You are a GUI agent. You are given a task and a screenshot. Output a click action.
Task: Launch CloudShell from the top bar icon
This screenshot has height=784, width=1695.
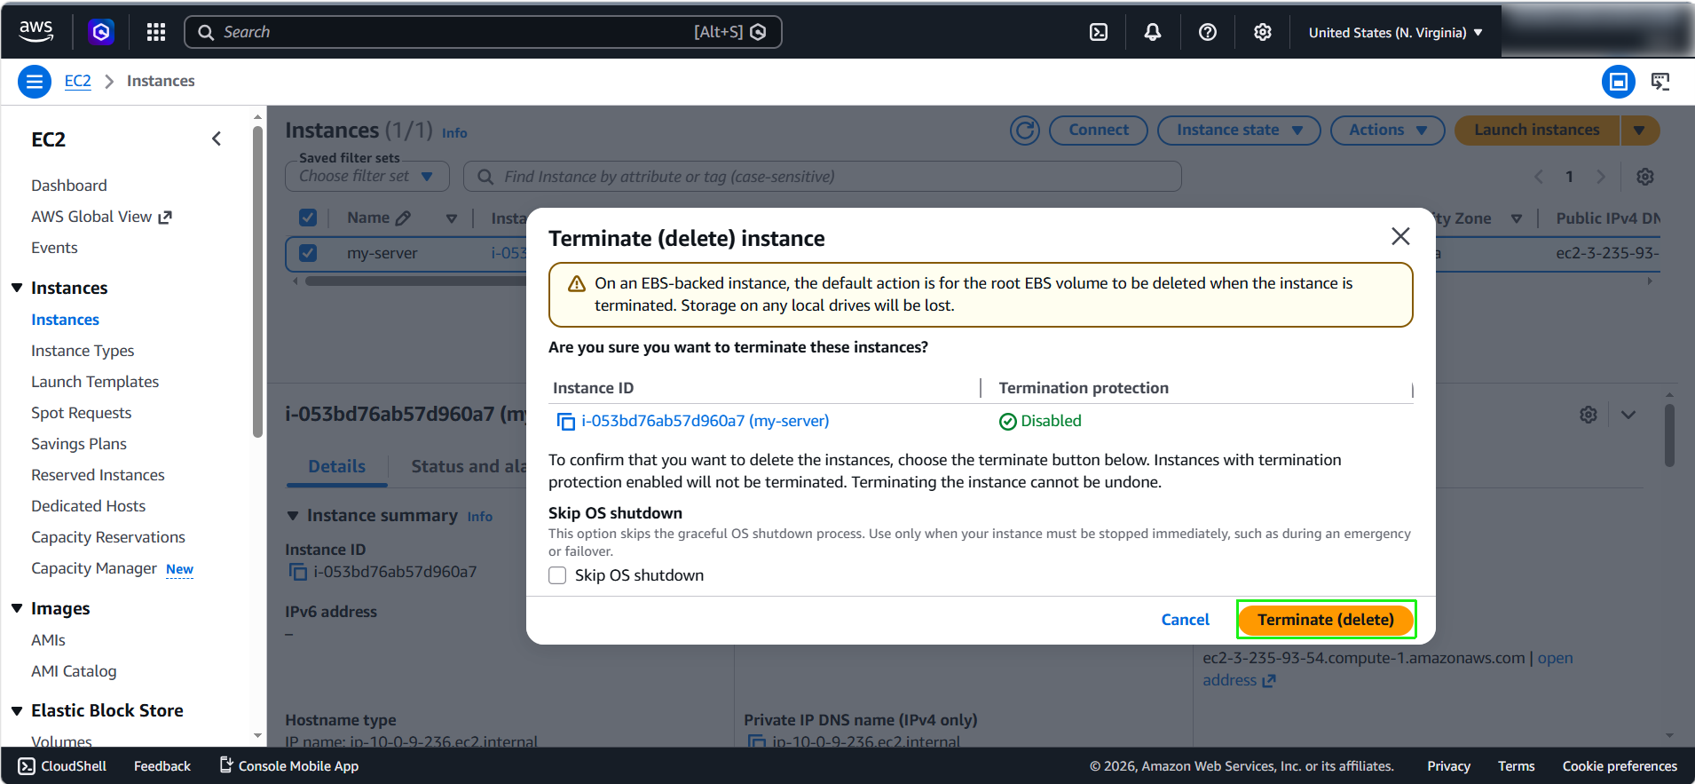[x=1099, y=32]
